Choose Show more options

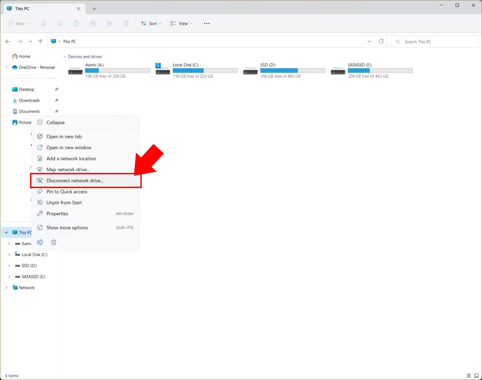click(x=85, y=228)
